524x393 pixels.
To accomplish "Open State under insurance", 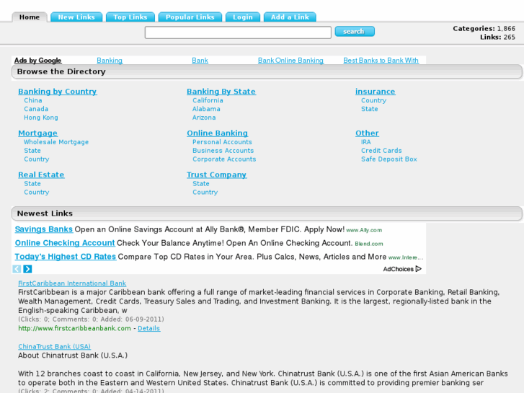I will tap(369, 109).
